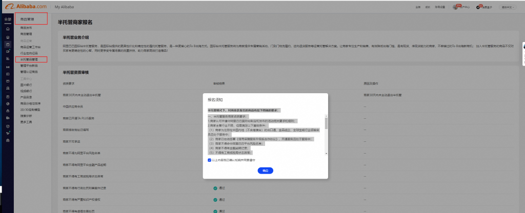Open the bar chart data icon in sidebar
This screenshot has width=525, height=213.
[7, 58]
